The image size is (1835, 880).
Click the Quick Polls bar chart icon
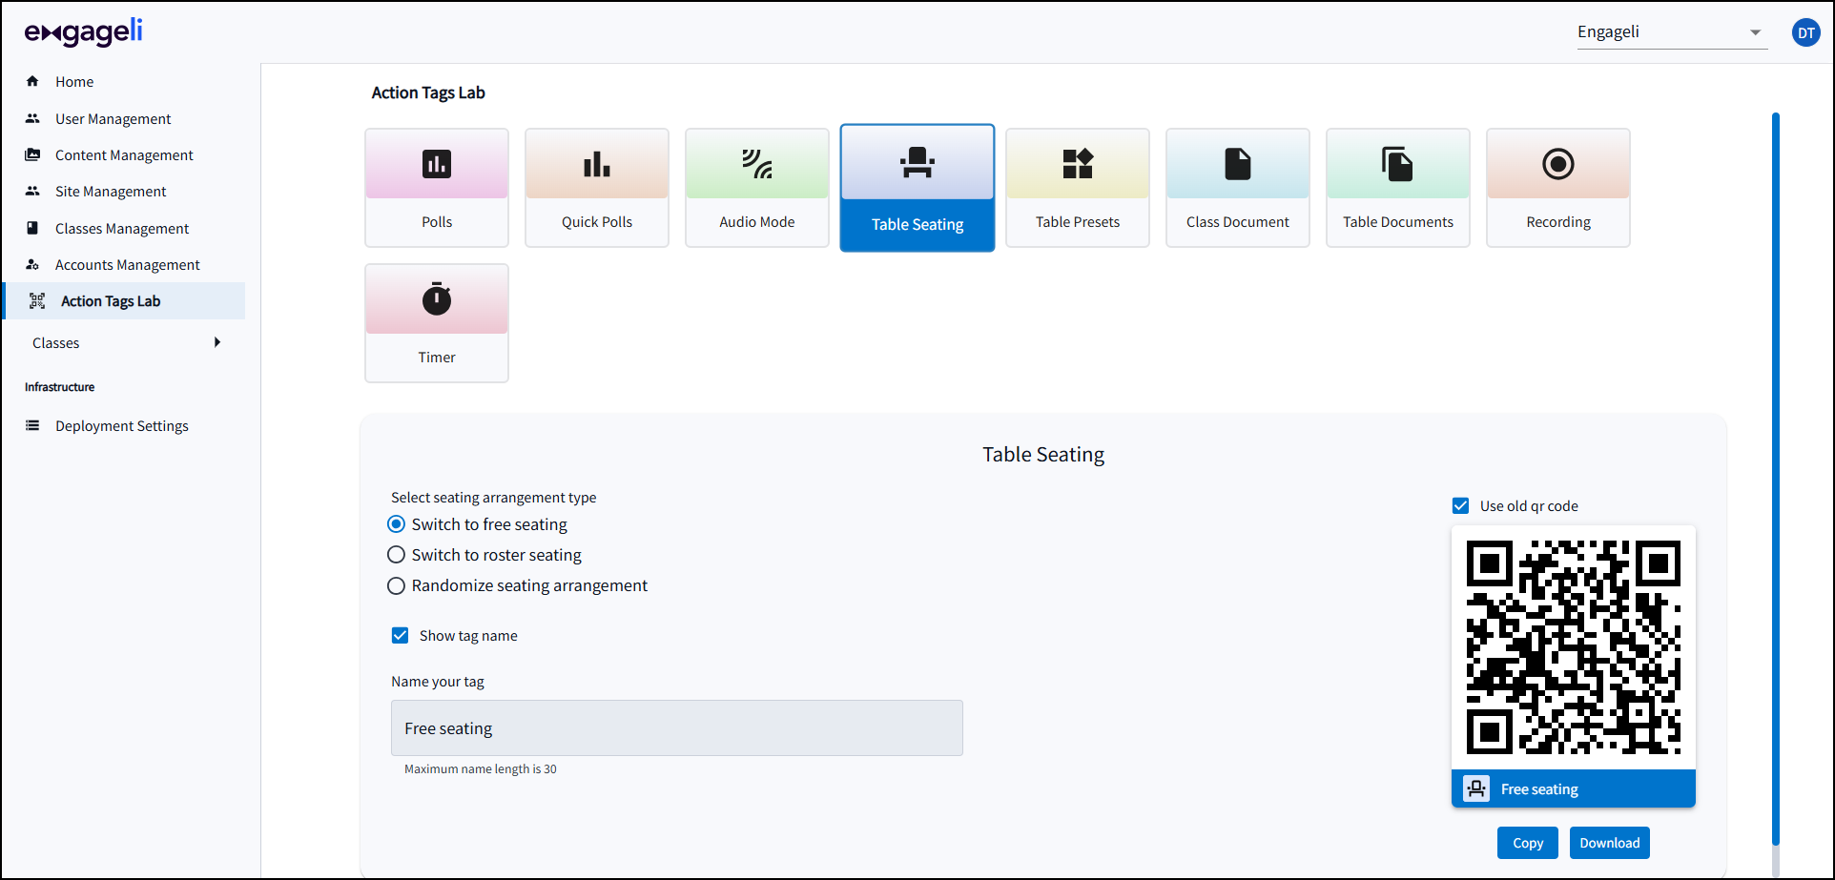[597, 164]
